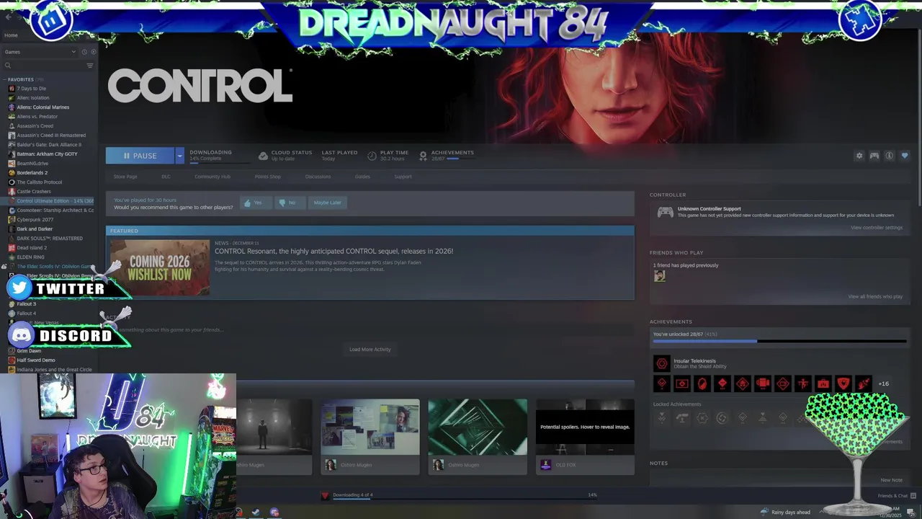Create a New Note
Viewport: 922px width, 519px height.
(891, 480)
